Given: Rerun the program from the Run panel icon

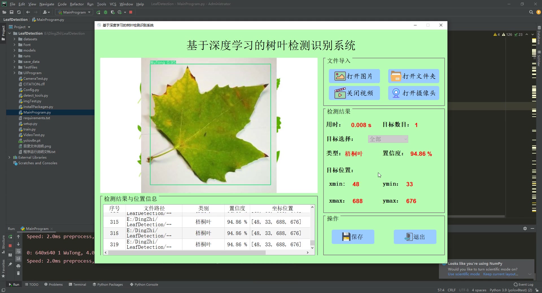Looking at the screenshot, I should (x=10, y=237).
